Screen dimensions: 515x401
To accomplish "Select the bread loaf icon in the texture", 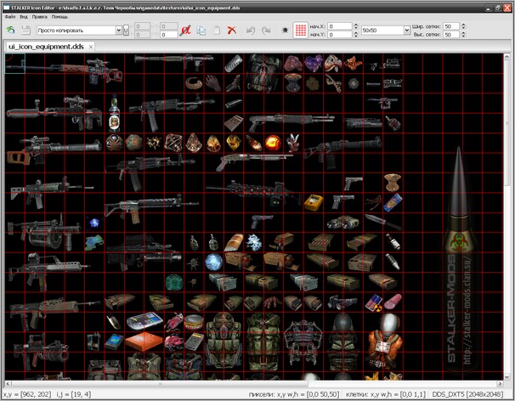I will click(234, 242).
